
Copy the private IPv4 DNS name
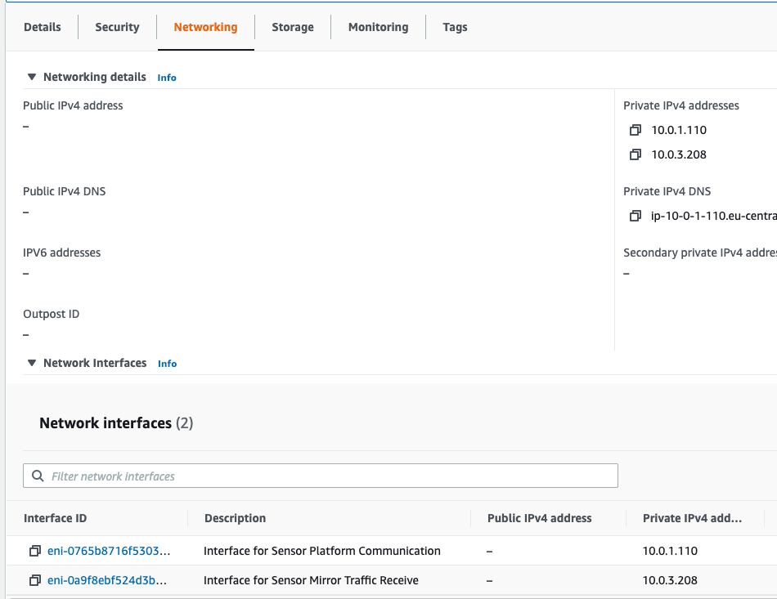click(636, 217)
